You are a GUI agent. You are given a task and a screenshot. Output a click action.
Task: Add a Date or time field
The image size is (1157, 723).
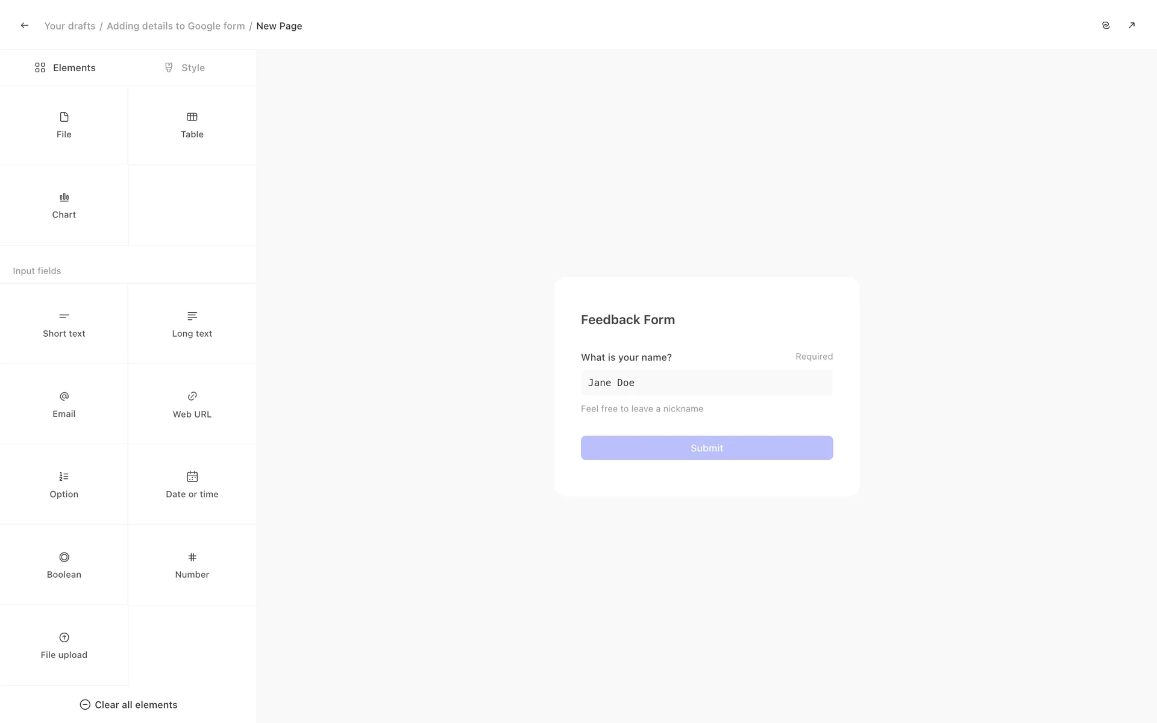[x=192, y=484]
